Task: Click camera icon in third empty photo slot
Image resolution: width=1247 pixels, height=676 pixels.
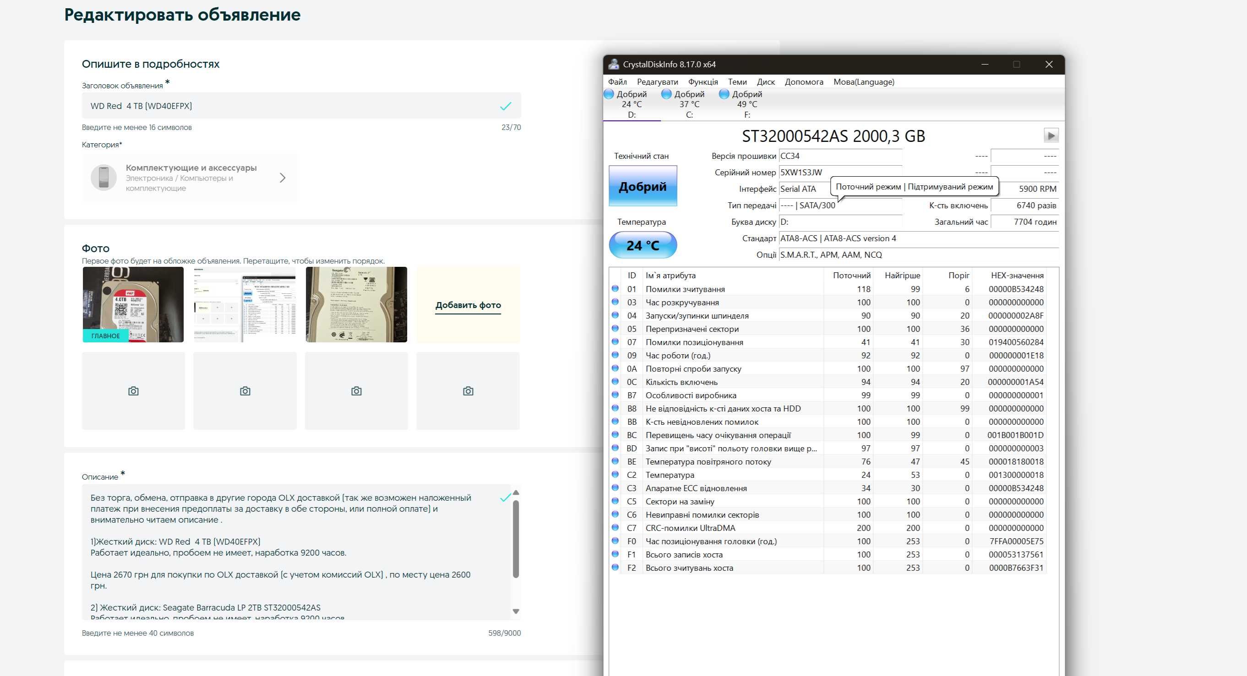Action: click(x=356, y=391)
